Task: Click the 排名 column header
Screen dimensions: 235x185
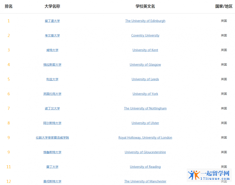Action: (x=9, y=6)
